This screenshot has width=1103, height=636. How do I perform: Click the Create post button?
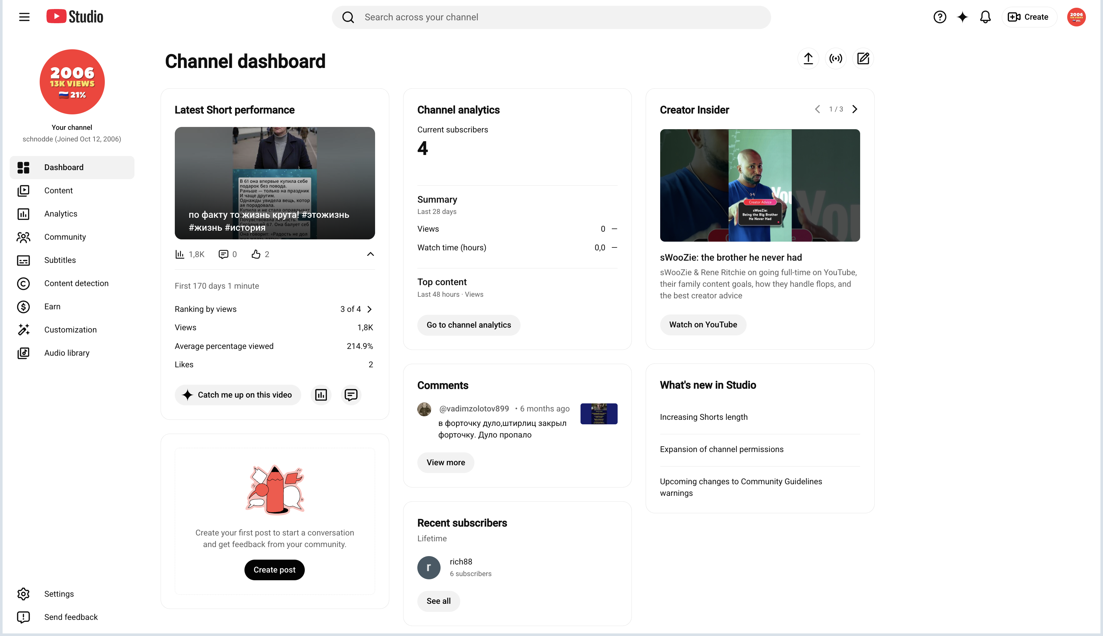pos(274,570)
